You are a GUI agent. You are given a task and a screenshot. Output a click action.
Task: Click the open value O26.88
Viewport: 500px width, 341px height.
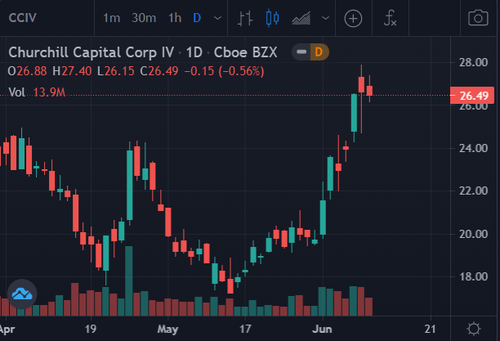tap(28, 71)
